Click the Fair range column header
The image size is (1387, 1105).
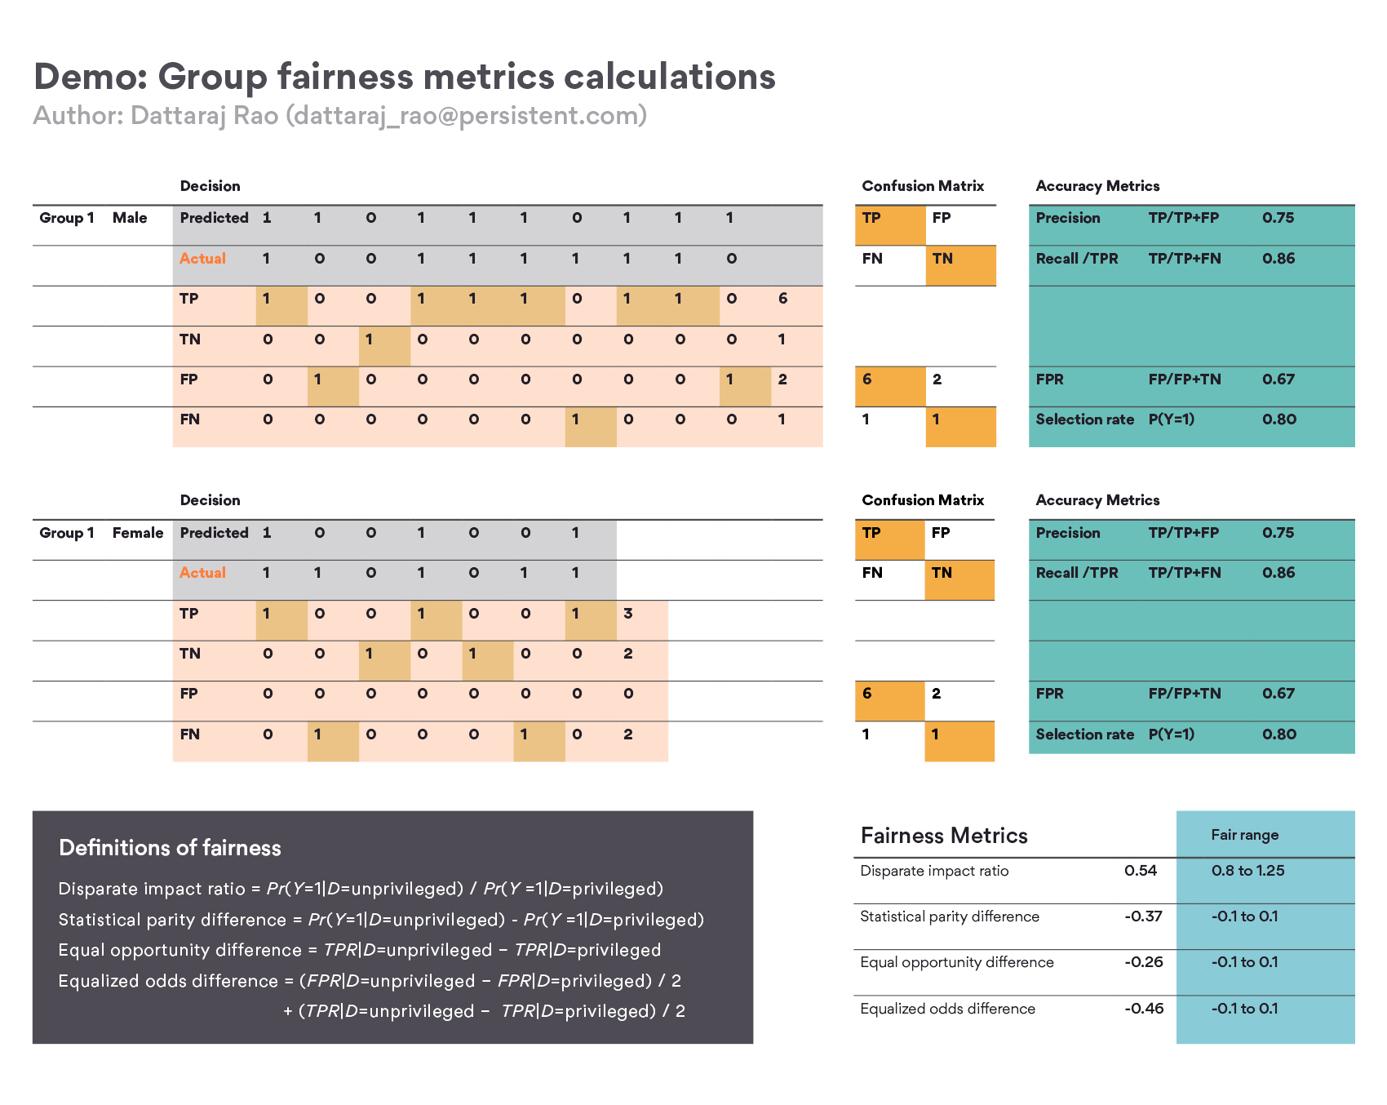[1244, 834]
